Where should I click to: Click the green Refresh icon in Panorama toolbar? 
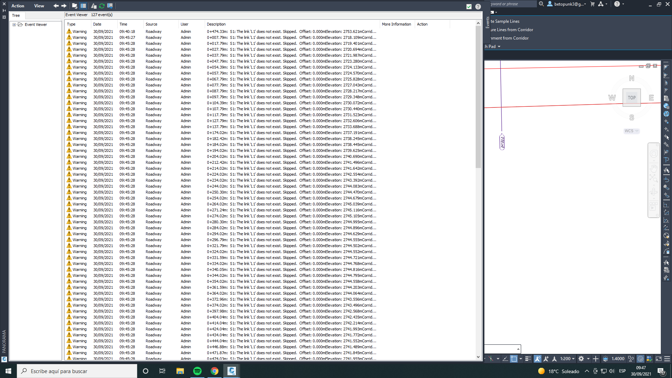coord(102,6)
